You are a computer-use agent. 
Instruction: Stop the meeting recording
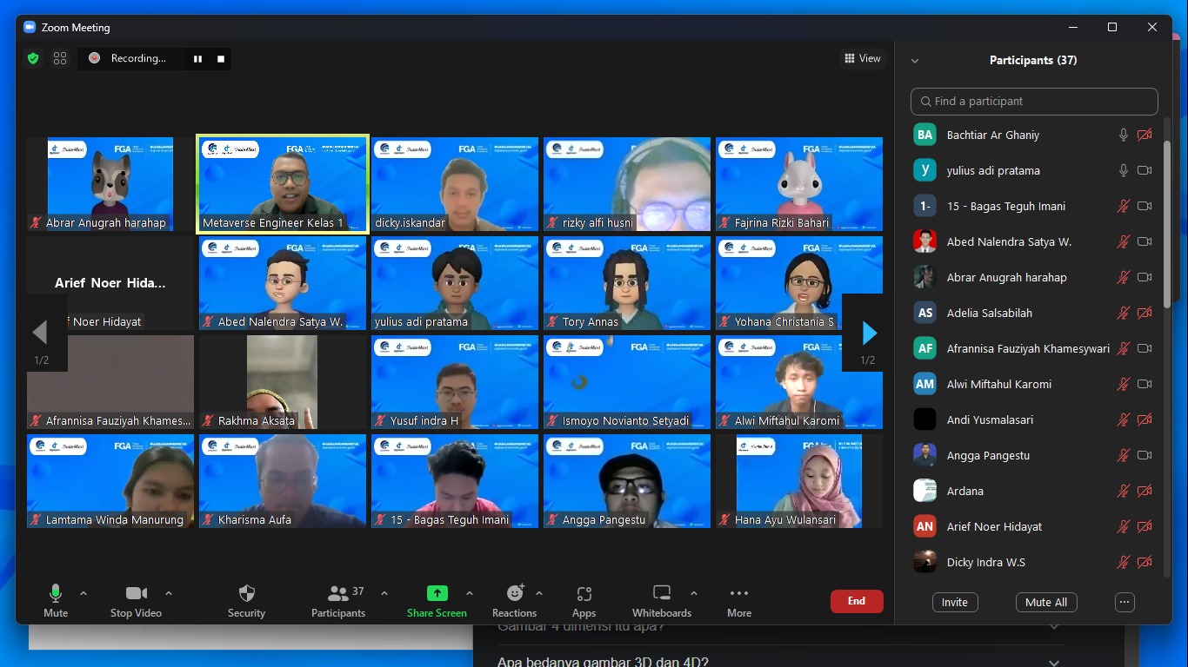click(221, 58)
